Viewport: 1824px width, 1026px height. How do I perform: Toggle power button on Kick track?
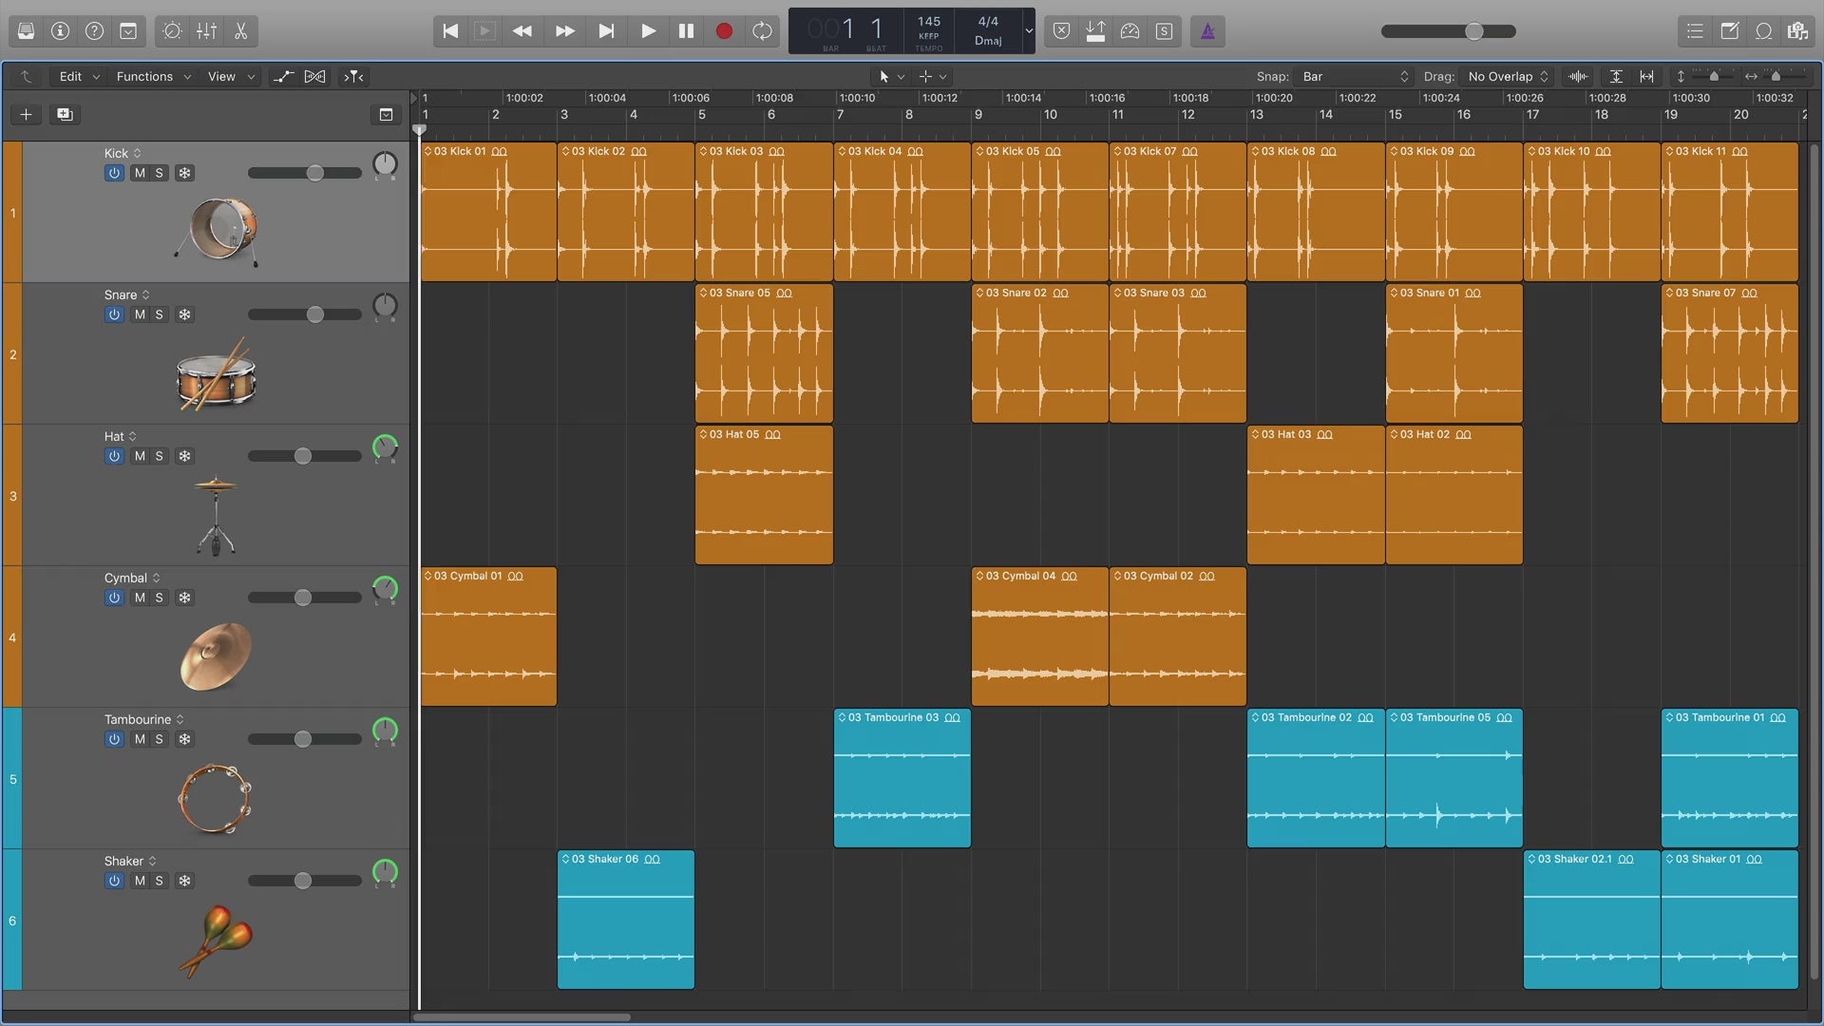pyautogui.click(x=114, y=173)
